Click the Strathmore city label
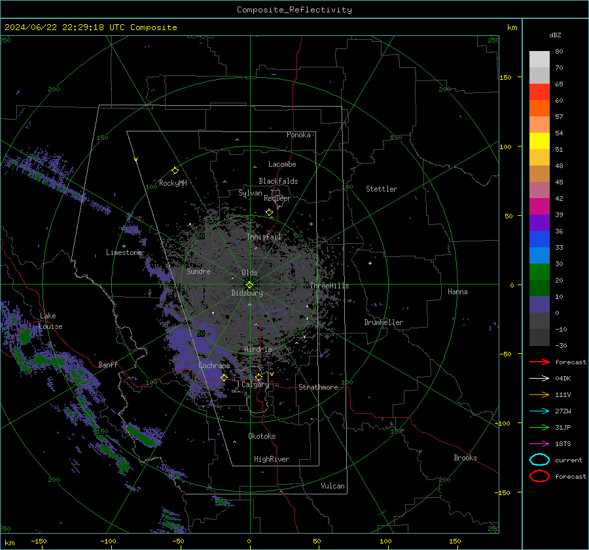The width and height of the screenshot is (589, 550). pyautogui.click(x=318, y=387)
